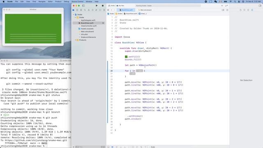
Task: Click the Library plus button
Action: point(222,6)
